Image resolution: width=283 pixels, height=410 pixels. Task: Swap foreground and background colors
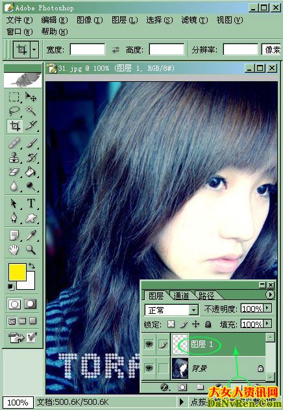click(32, 266)
